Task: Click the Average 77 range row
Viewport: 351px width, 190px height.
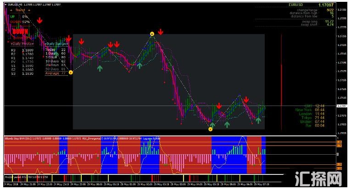Action: point(56,73)
